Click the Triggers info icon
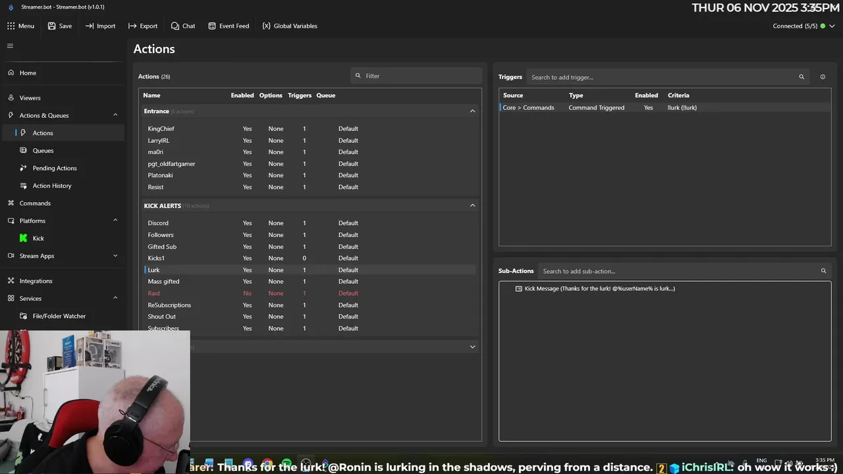The width and height of the screenshot is (843, 474). pyautogui.click(x=823, y=77)
